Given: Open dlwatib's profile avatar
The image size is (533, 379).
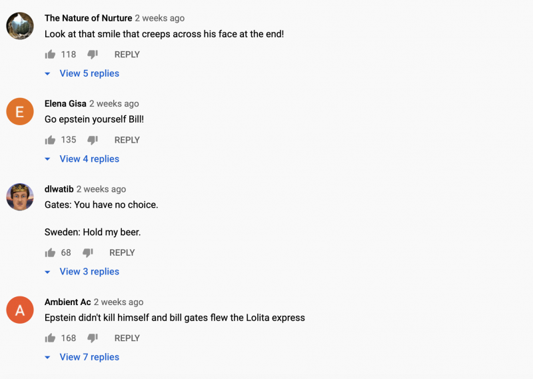Looking at the screenshot, I should [20, 196].
